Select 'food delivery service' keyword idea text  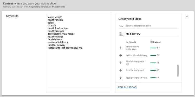coord(136,78)
